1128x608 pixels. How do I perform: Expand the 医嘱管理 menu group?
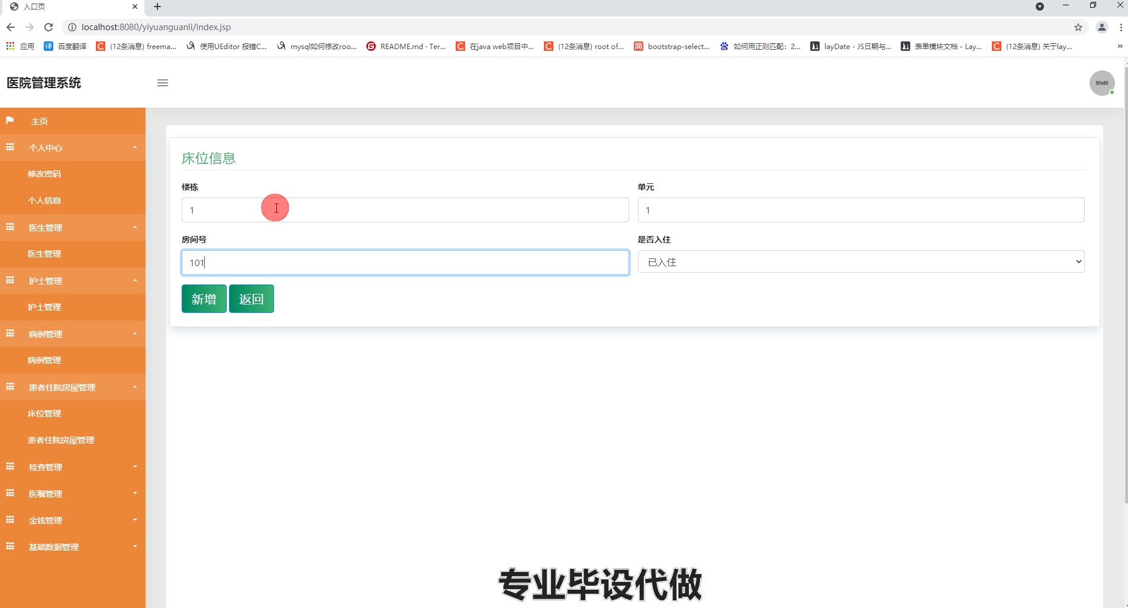click(x=73, y=493)
